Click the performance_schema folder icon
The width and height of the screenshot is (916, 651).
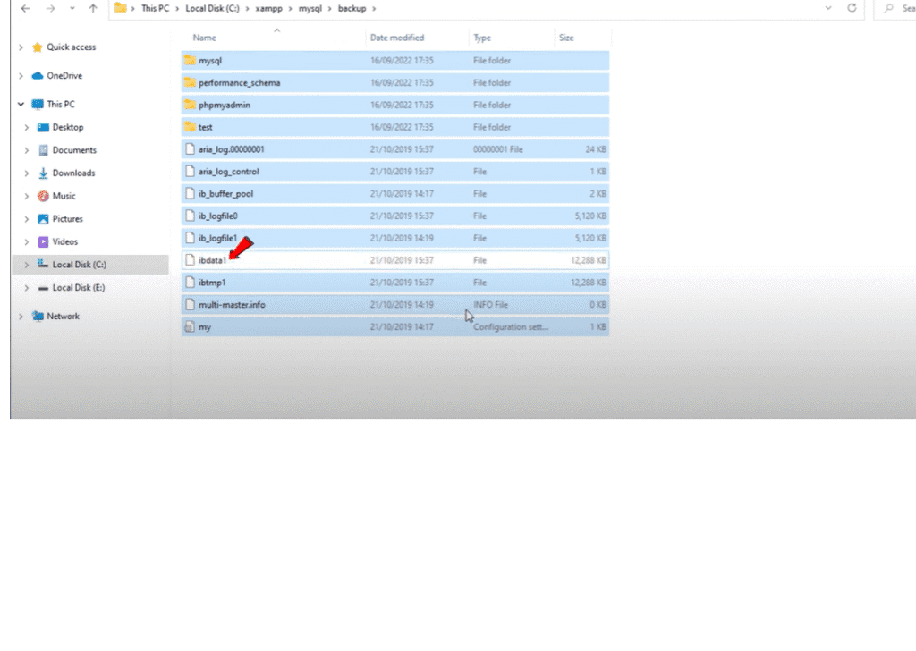(x=190, y=82)
